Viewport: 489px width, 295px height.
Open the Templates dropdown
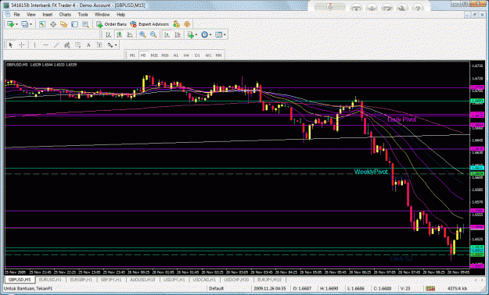[x=220, y=35]
